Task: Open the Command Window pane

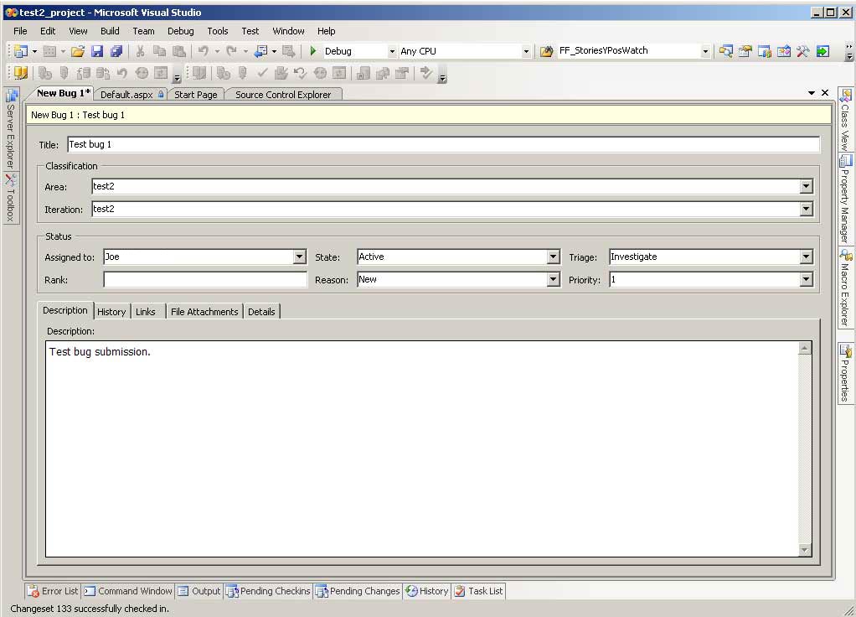Action: (128, 591)
